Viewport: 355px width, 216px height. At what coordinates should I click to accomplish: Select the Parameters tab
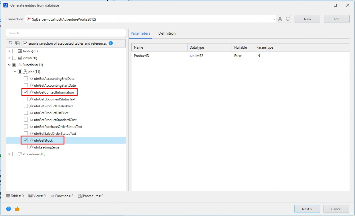coord(140,33)
